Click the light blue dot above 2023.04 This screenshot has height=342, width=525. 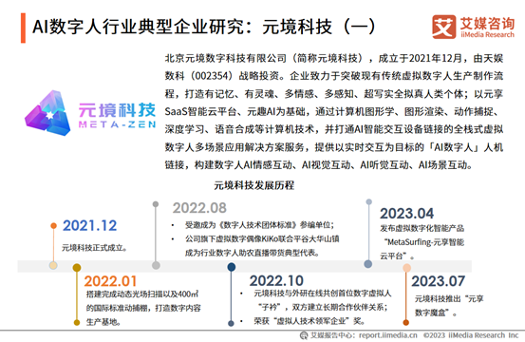click(368, 202)
